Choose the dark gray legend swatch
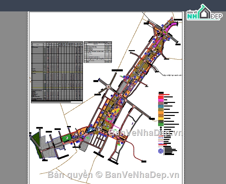This screenshot has height=184, width=226. pyautogui.click(x=161, y=121)
